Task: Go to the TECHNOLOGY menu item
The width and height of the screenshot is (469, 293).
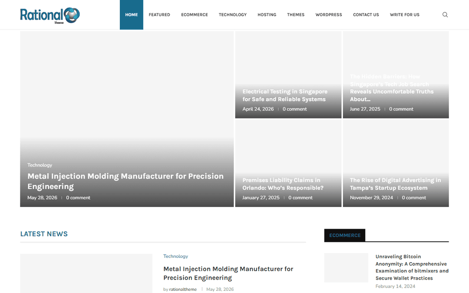Action: coord(233,15)
